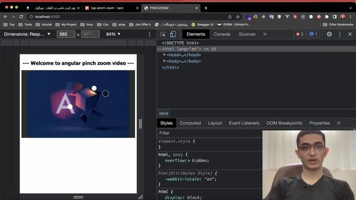
Task: Switch to the Elements panel
Action: [196, 34]
